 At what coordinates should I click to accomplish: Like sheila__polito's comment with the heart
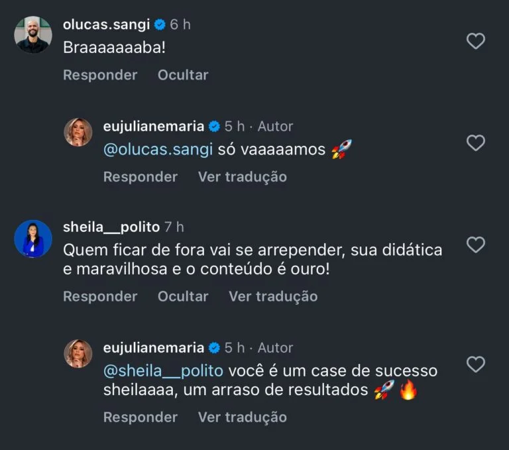pyautogui.click(x=476, y=245)
